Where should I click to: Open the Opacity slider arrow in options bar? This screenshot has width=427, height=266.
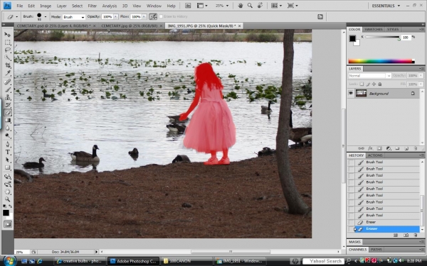click(x=115, y=17)
